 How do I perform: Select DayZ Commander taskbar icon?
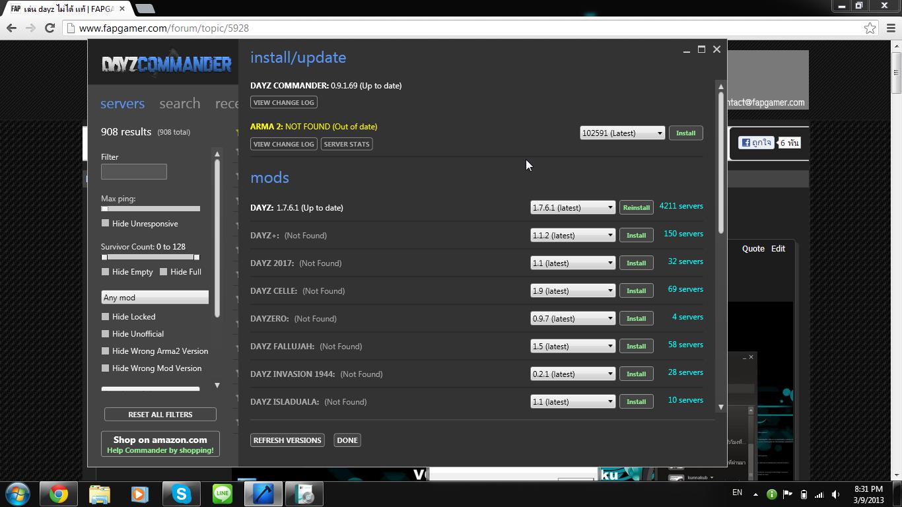263,494
